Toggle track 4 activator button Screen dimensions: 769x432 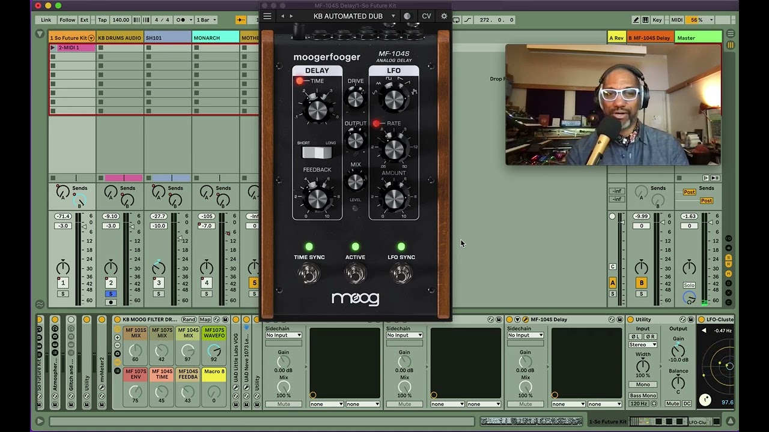[x=207, y=283]
